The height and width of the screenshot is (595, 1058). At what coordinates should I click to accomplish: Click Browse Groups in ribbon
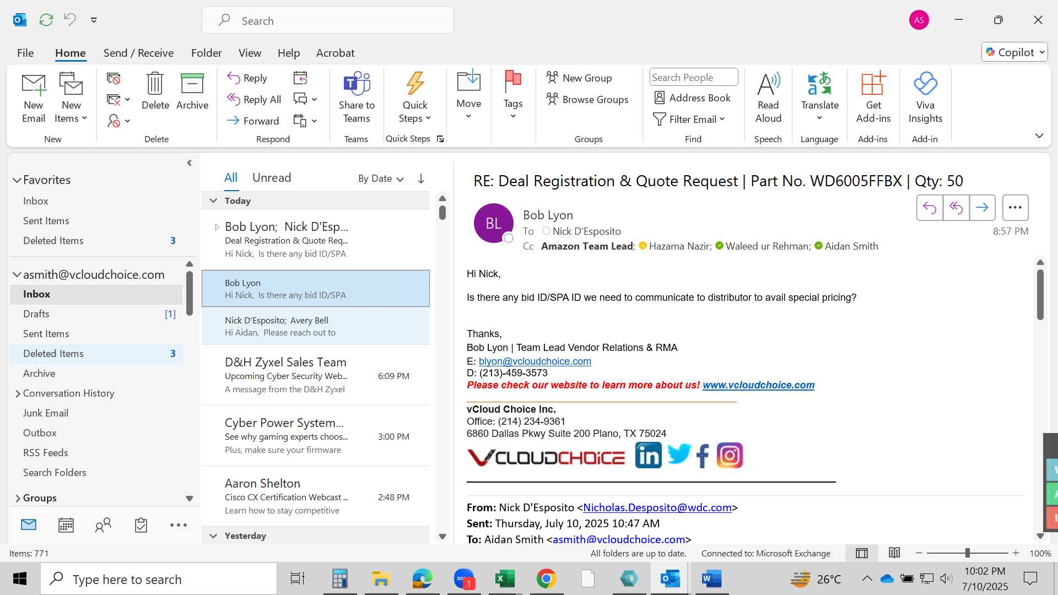tap(587, 99)
